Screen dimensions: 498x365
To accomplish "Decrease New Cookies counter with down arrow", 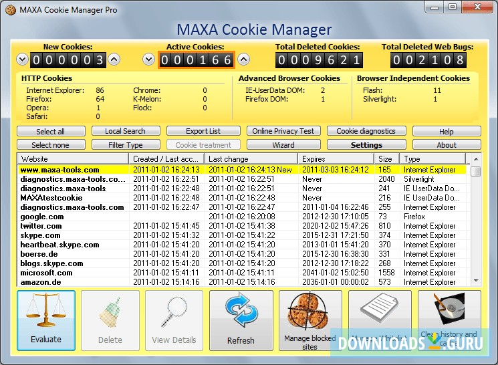I will tap(22, 59).
